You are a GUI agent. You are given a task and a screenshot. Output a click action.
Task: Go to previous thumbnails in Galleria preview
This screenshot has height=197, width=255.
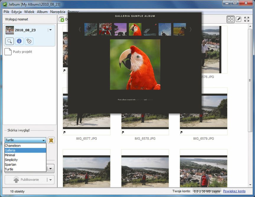[x=80, y=30]
